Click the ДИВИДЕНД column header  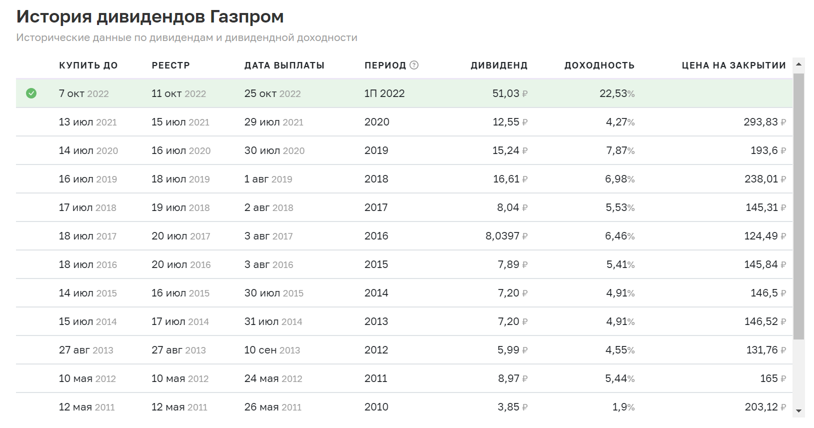(x=499, y=65)
